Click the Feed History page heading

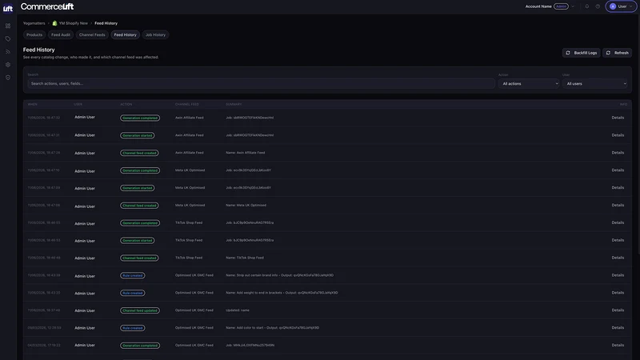tap(38, 50)
